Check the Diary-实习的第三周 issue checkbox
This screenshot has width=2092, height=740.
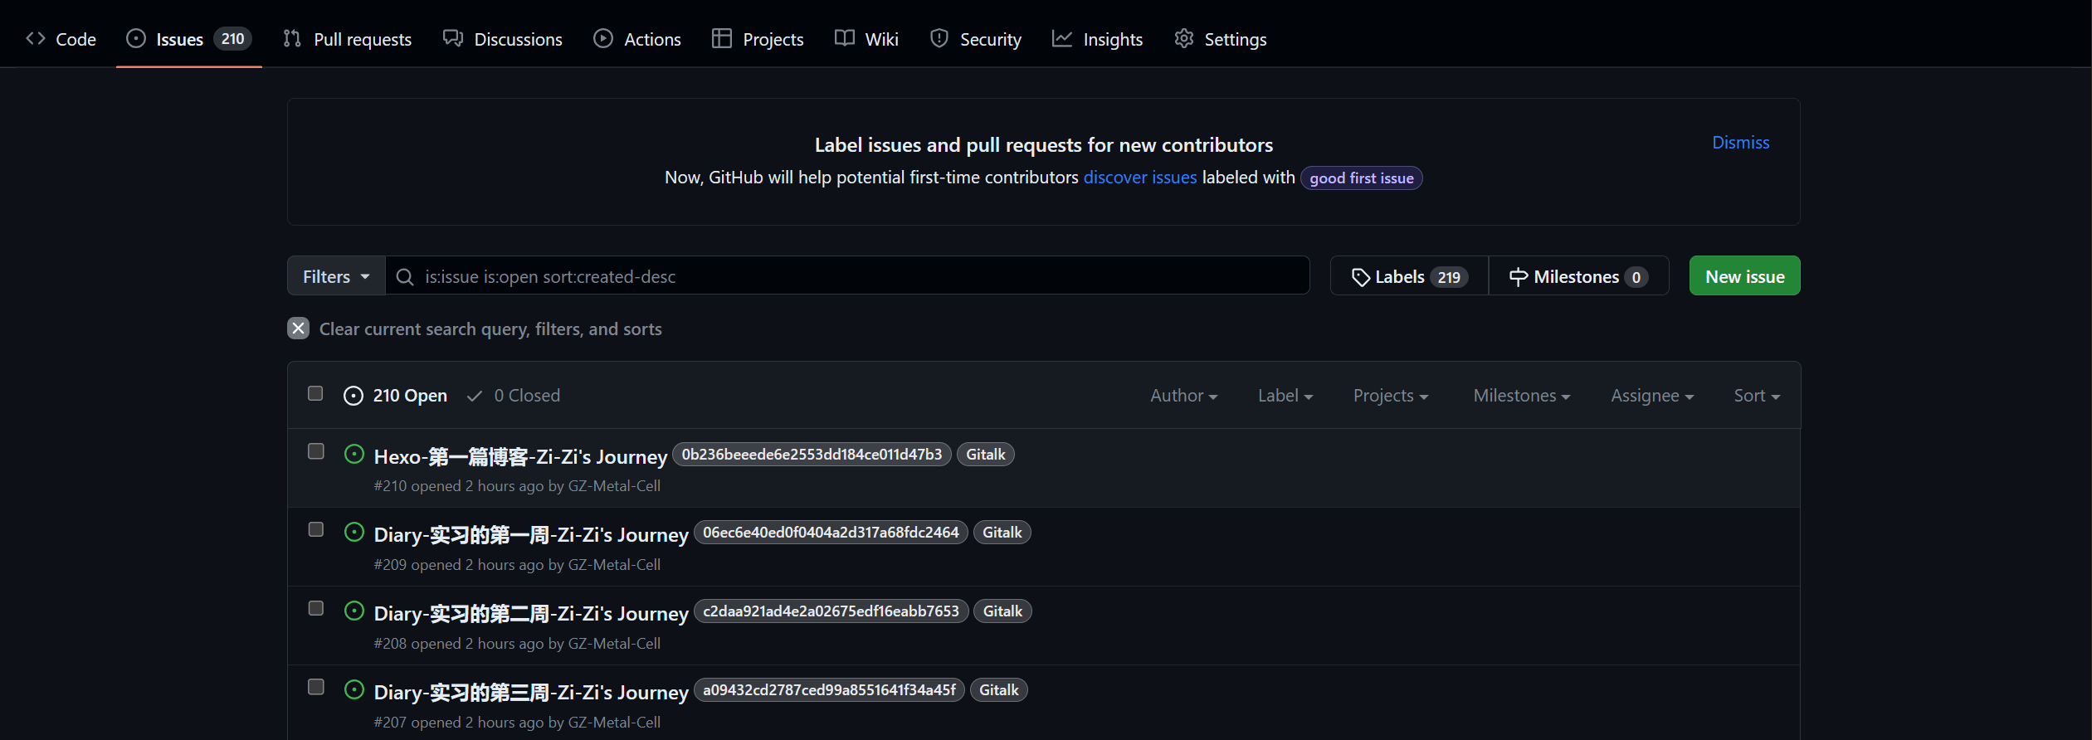coord(316,687)
